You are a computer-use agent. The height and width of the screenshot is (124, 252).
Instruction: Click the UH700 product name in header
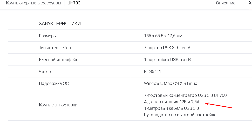73,3
